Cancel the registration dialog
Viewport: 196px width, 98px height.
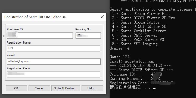tap(39, 88)
